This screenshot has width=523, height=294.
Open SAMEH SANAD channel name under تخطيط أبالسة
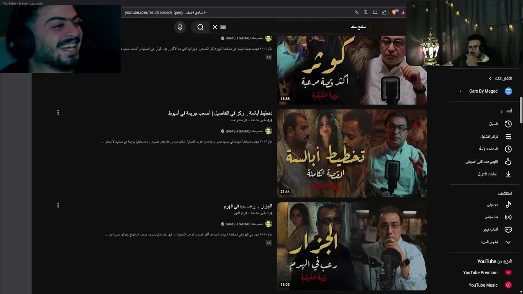point(244,131)
